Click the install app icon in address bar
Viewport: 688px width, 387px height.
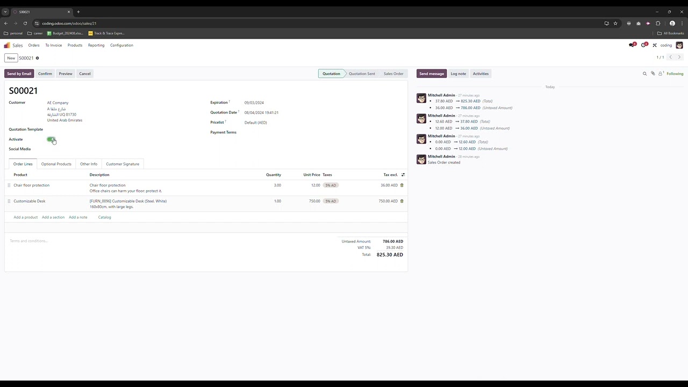(x=607, y=23)
